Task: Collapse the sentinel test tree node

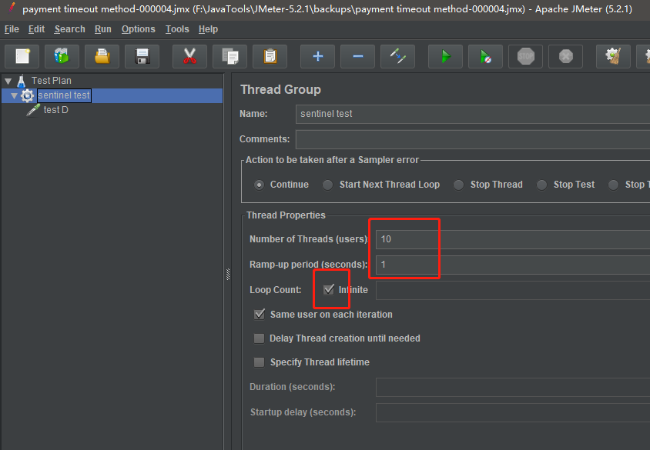Action: 14,96
